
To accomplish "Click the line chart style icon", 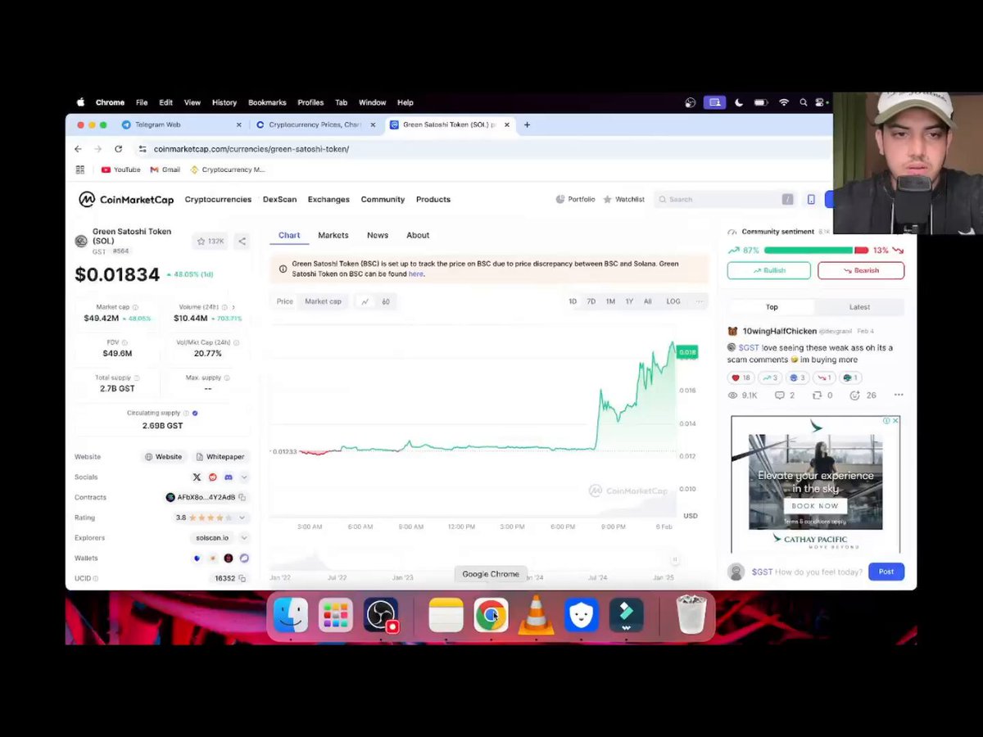I will [x=365, y=301].
